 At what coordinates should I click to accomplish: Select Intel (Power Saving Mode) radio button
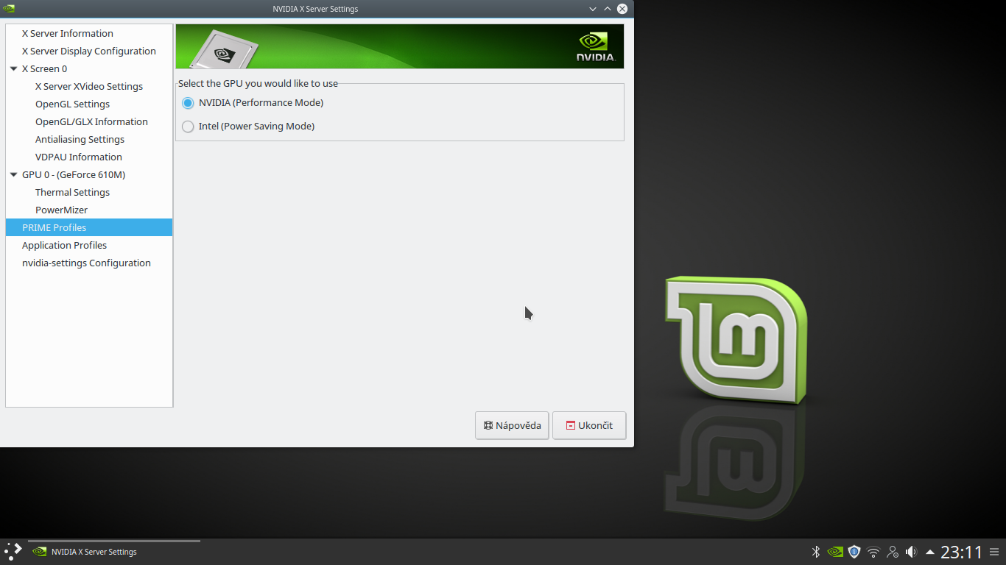point(188,127)
